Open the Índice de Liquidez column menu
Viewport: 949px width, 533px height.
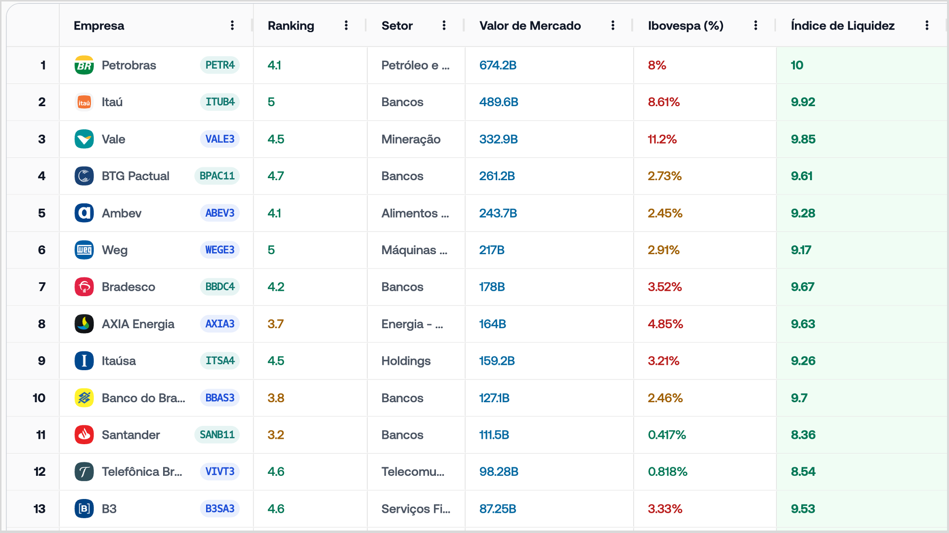click(927, 26)
